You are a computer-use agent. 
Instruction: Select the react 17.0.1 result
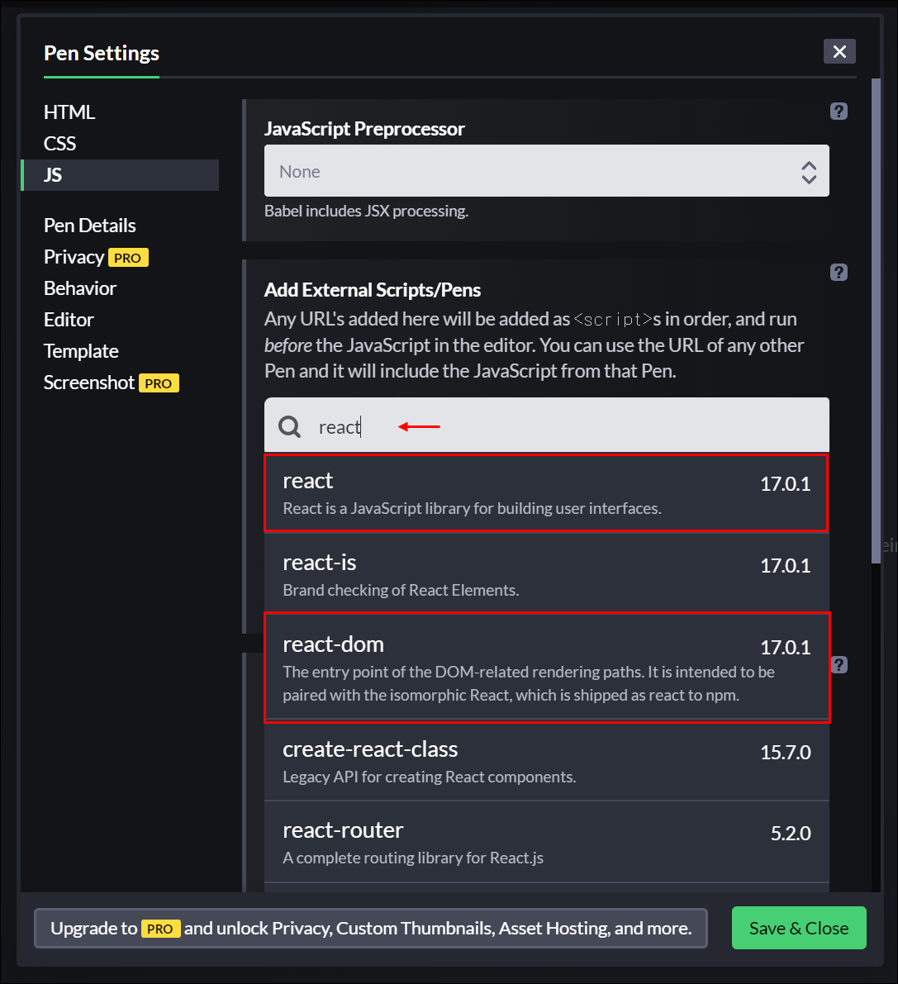click(x=546, y=492)
